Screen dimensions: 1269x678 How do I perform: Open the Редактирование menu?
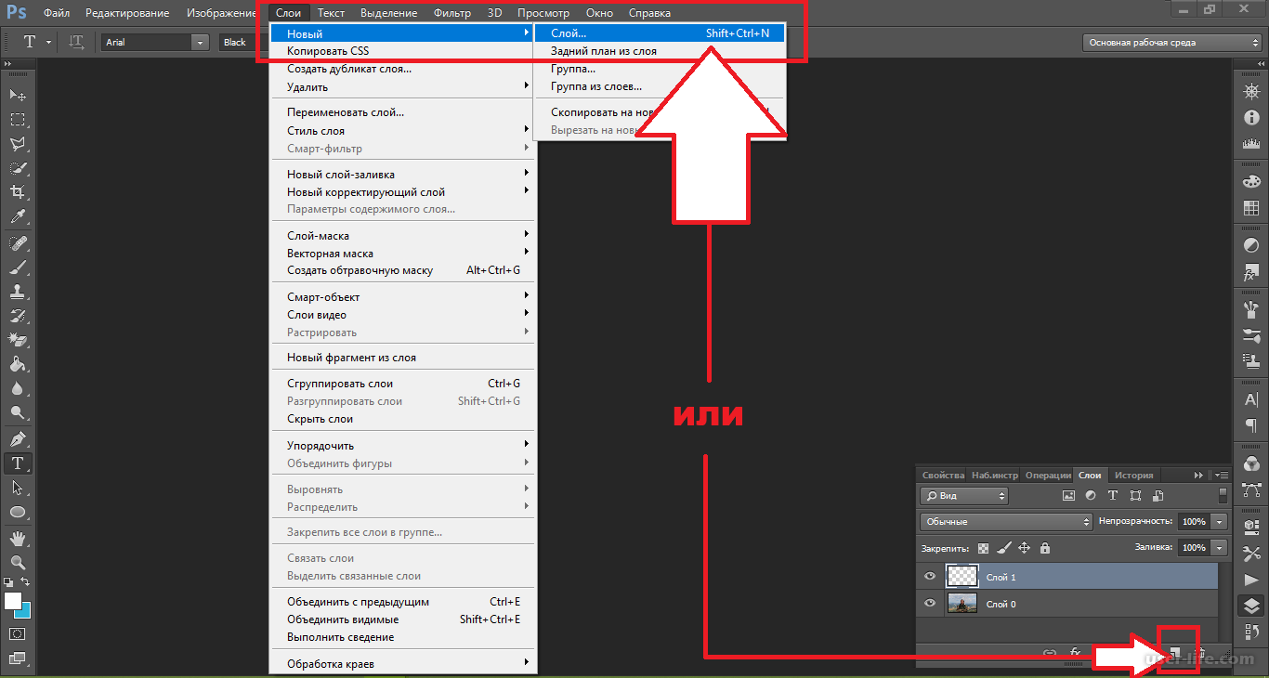[127, 13]
